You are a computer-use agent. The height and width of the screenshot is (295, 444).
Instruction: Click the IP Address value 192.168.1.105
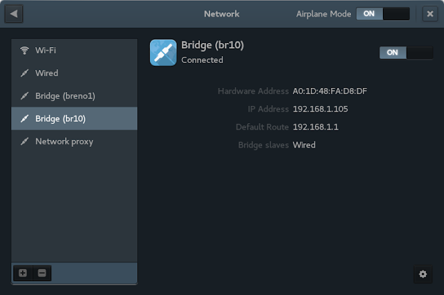click(x=321, y=109)
